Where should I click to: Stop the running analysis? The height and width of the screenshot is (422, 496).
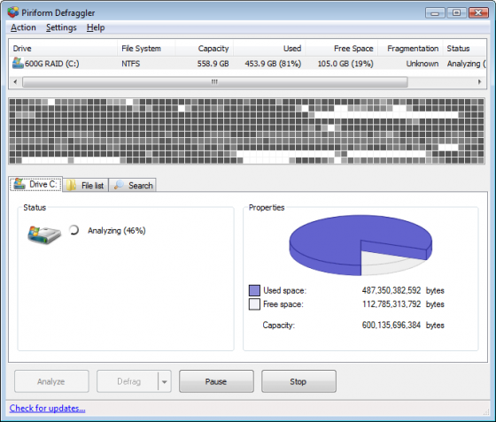[298, 381]
